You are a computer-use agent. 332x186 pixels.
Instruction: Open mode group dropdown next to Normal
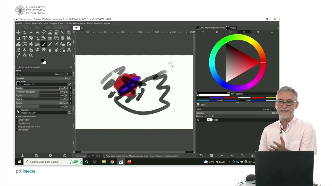coord(69,74)
